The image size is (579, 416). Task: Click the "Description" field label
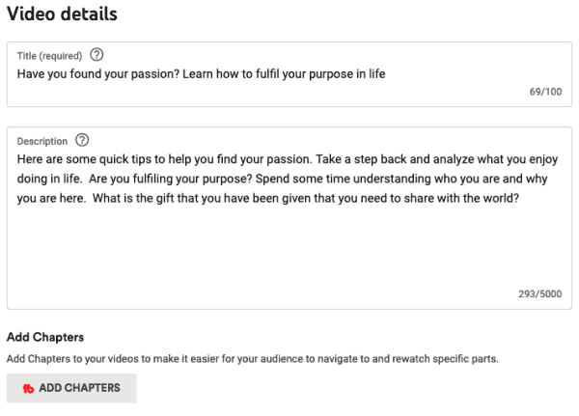42,141
